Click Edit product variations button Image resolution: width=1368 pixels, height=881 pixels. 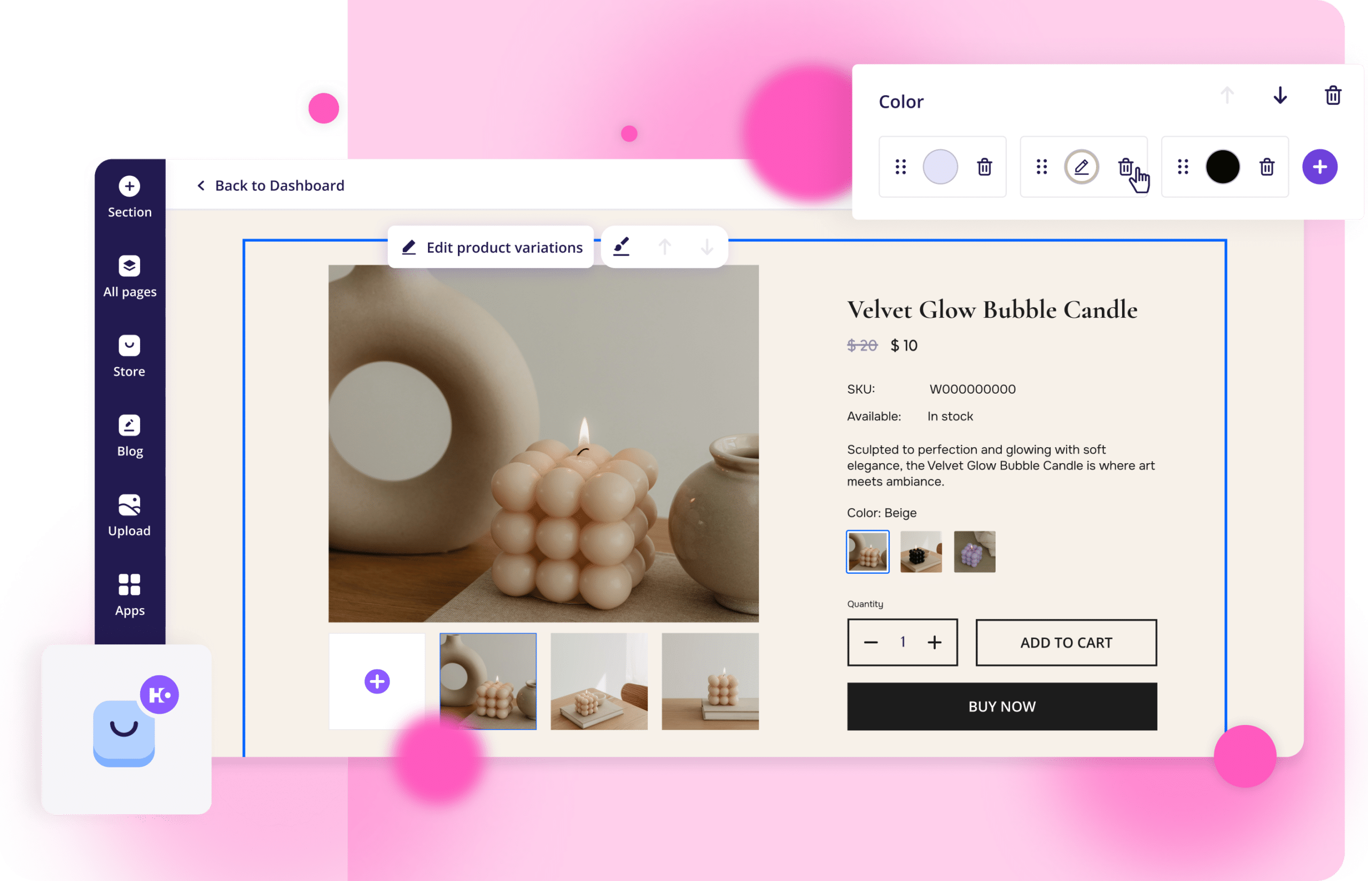pyautogui.click(x=491, y=247)
